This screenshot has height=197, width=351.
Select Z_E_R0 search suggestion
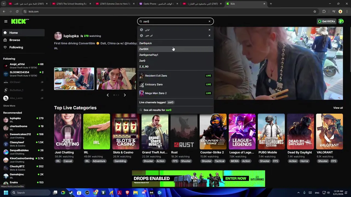pyautogui.click(x=175, y=66)
